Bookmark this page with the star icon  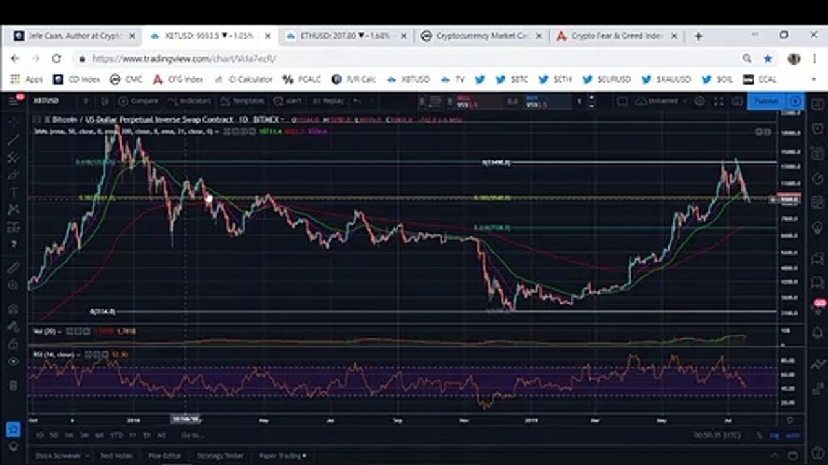tap(768, 59)
